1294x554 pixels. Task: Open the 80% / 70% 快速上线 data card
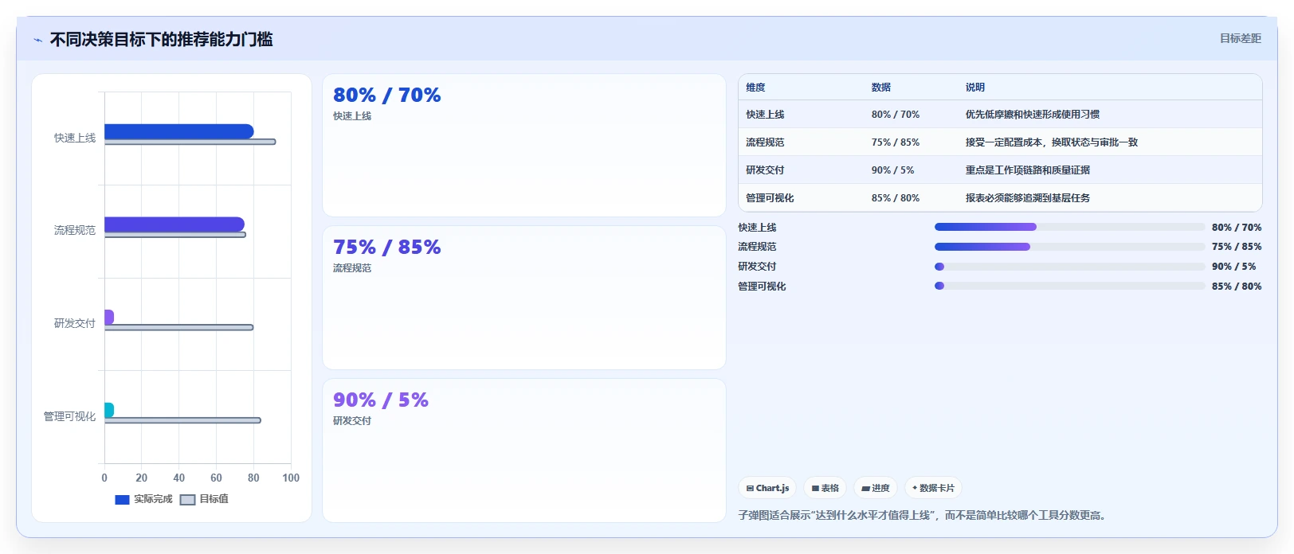[524, 145]
